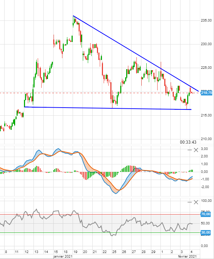The height and width of the screenshot is (259, 214).
Task: Click the current price tag 219,75
Action: click(x=206, y=92)
